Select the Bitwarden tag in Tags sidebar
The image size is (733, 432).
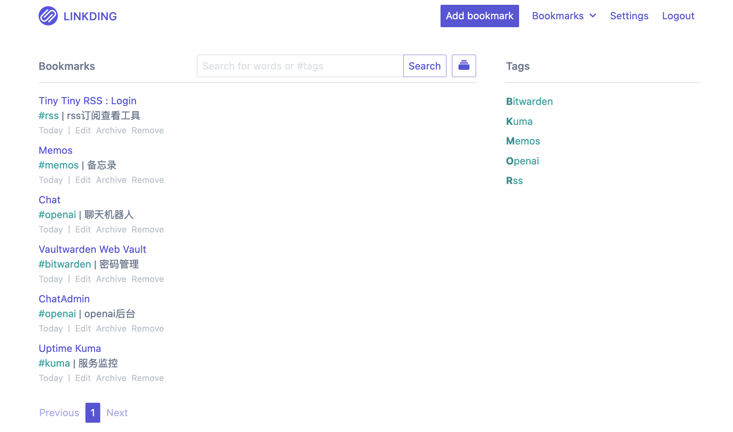coord(529,101)
